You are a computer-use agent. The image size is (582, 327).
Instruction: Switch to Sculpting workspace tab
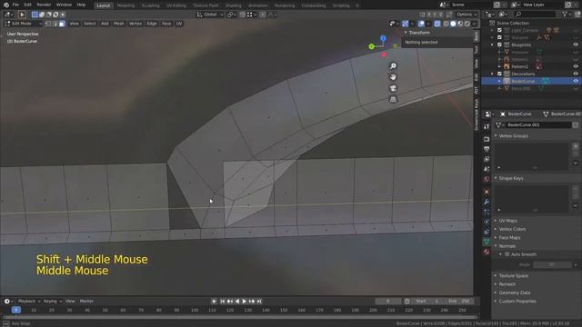click(150, 5)
